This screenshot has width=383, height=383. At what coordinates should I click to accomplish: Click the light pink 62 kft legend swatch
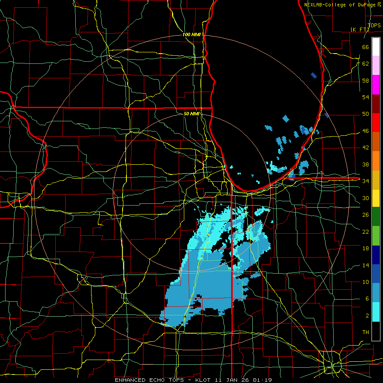376,66
